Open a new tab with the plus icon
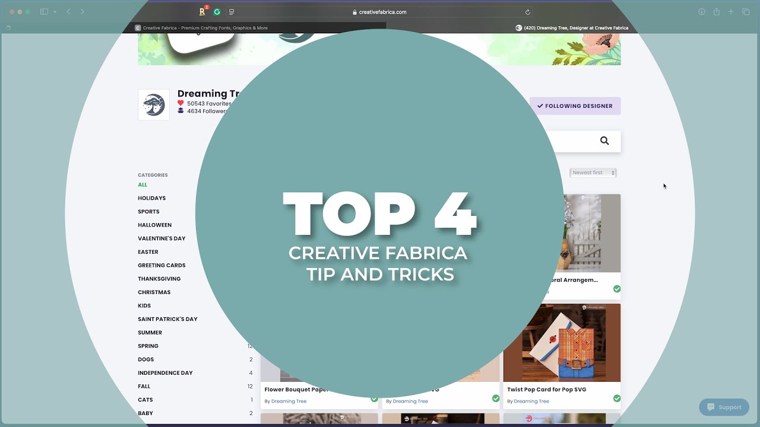 [x=731, y=12]
